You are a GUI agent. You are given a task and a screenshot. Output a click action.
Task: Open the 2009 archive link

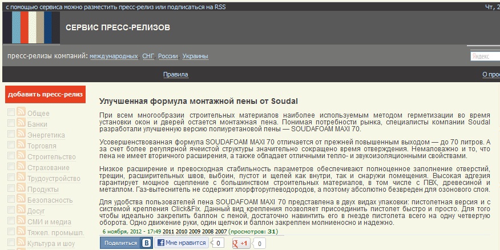click(195, 232)
